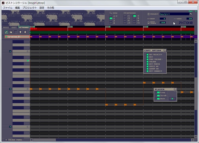Click the pencil icon beside project name
Image resolution: width=199 pixels, height=143 pixels.
[191, 14]
